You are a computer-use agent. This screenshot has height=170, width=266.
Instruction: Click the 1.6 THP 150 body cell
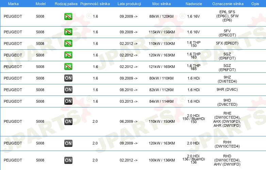pyautogui.click(x=194, y=44)
